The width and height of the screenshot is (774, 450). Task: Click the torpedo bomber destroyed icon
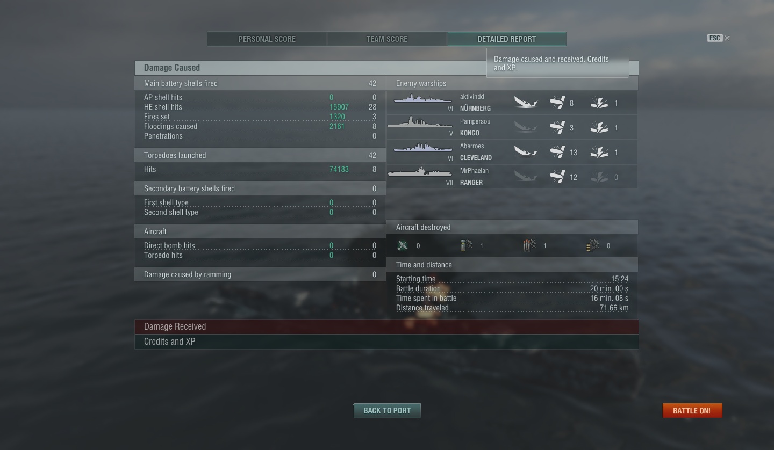529,245
